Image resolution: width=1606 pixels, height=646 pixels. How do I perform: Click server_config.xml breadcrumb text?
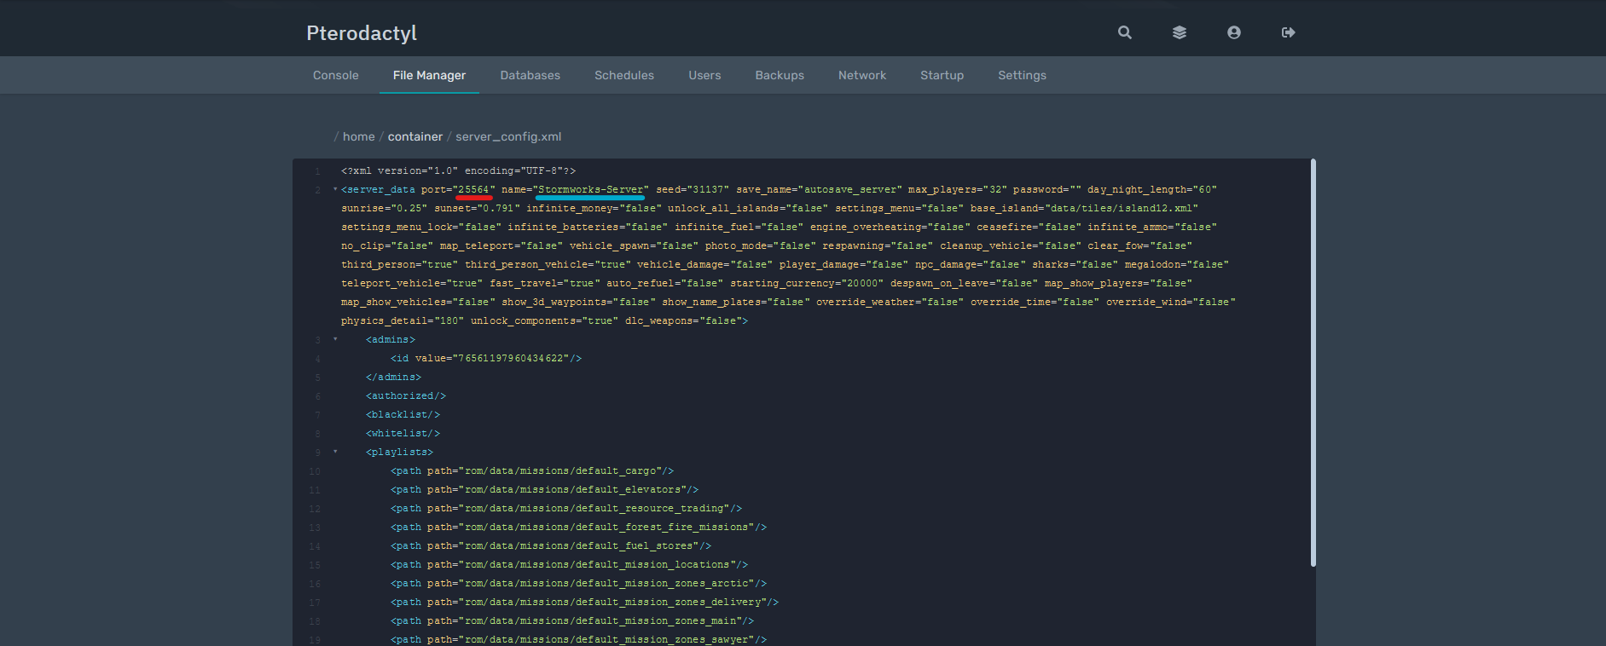click(x=508, y=136)
